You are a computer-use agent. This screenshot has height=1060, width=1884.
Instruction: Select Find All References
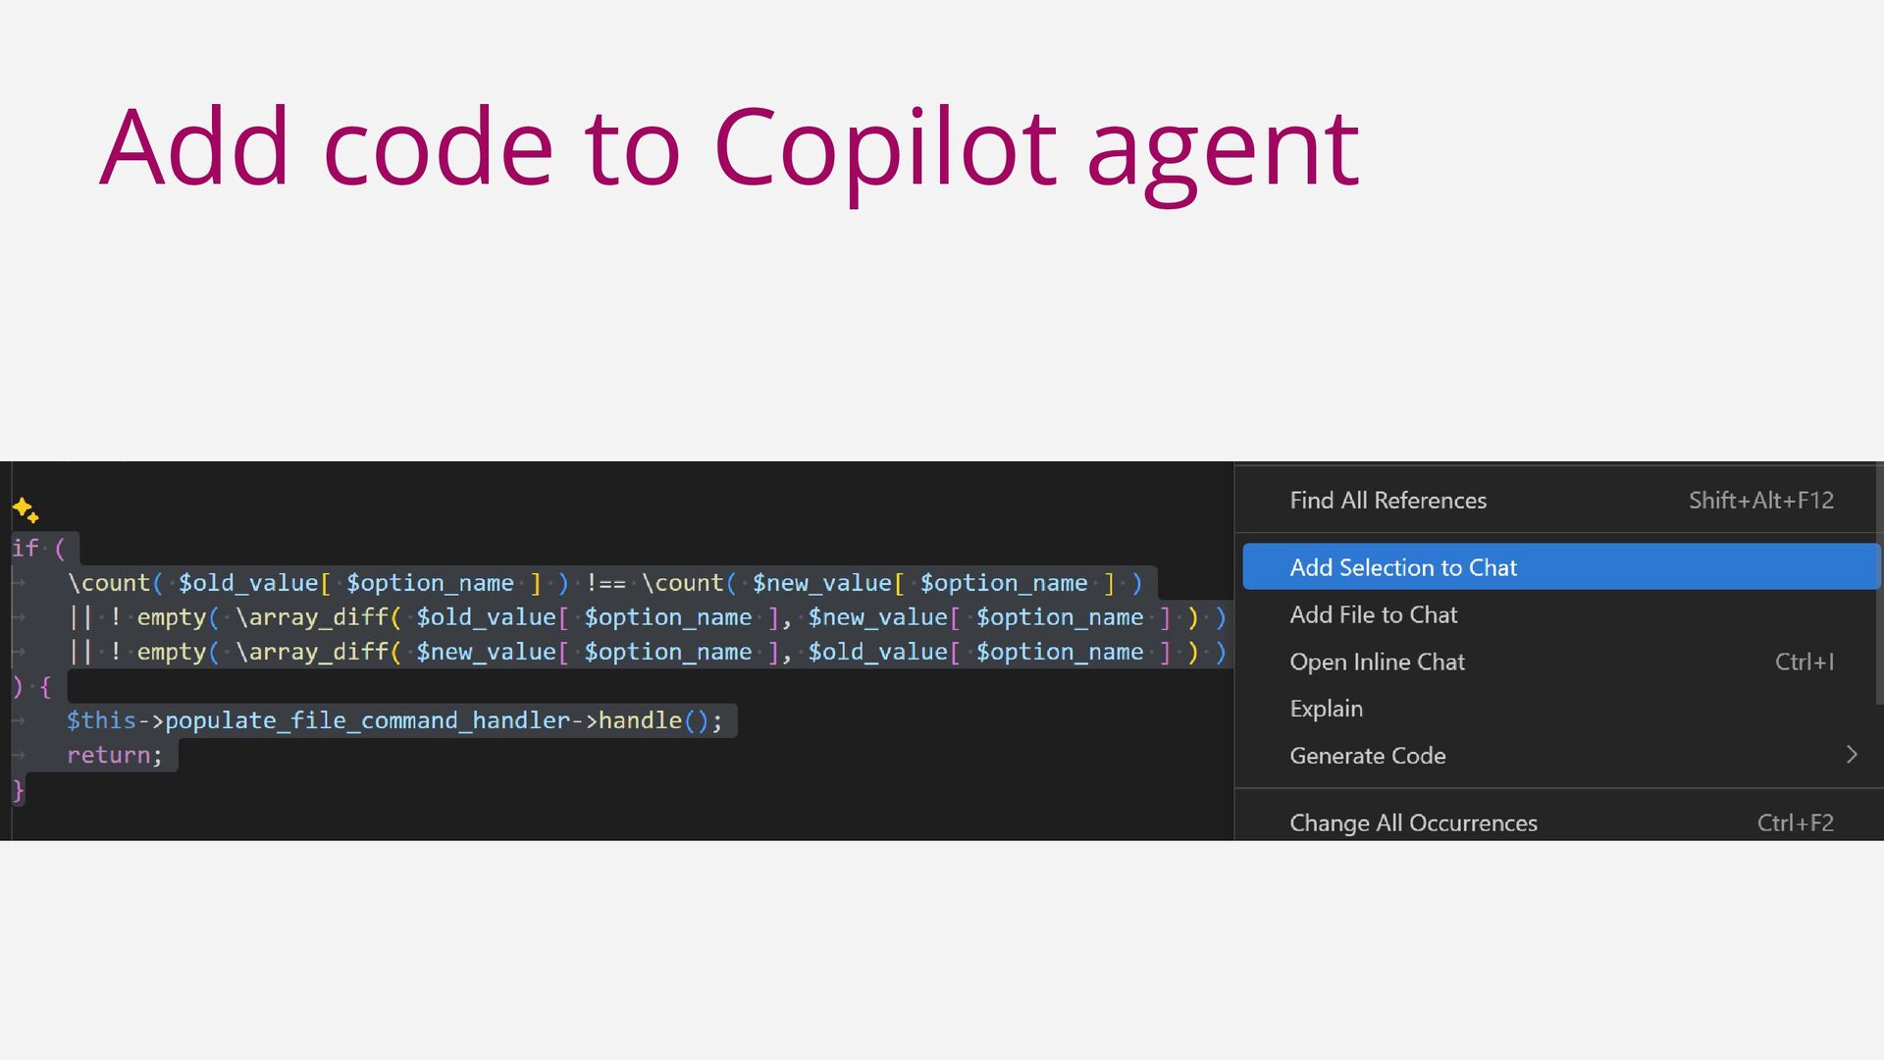(x=1387, y=501)
